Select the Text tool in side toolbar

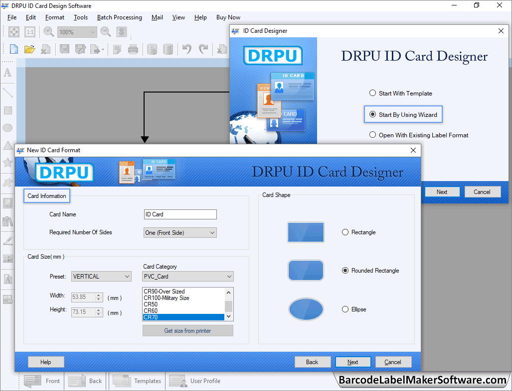7,73
